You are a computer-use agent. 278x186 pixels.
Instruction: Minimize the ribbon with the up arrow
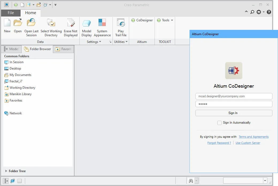[x=246, y=12]
